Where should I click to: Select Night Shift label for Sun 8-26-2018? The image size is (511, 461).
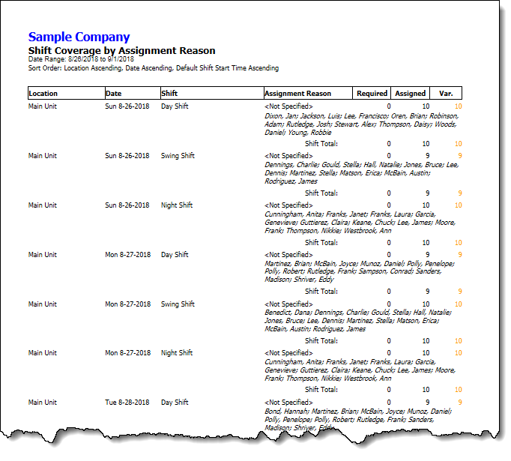point(177,205)
